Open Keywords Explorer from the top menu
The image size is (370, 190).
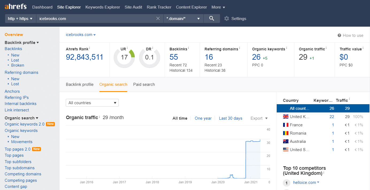point(103,7)
